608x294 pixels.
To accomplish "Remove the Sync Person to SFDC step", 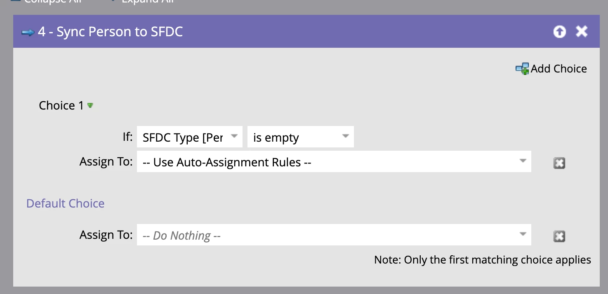I will point(582,32).
